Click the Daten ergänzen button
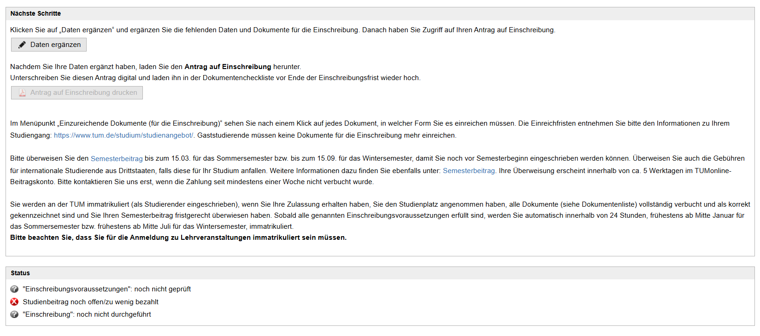The image size is (760, 336). (x=49, y=45)
